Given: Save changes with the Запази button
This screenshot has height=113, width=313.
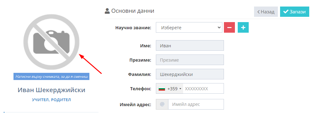Looking at the screenshot, I should (x=294, y=12).
